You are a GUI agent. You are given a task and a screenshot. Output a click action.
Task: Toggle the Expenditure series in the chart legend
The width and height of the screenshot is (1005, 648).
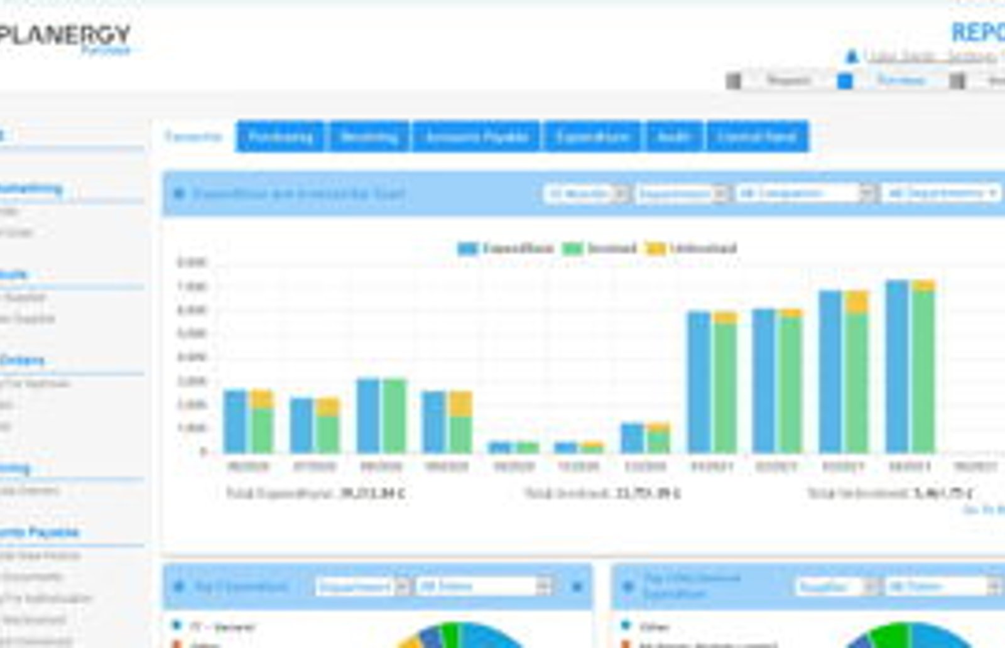tap(506, 248)
